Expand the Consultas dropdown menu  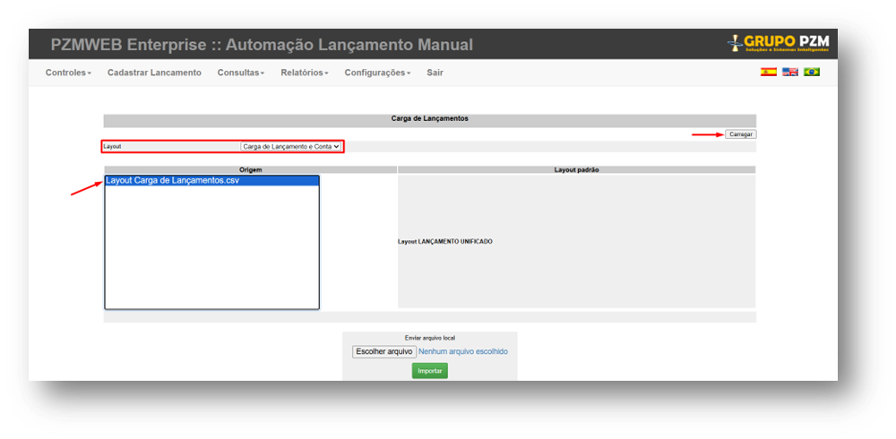[x=240, y=73]
